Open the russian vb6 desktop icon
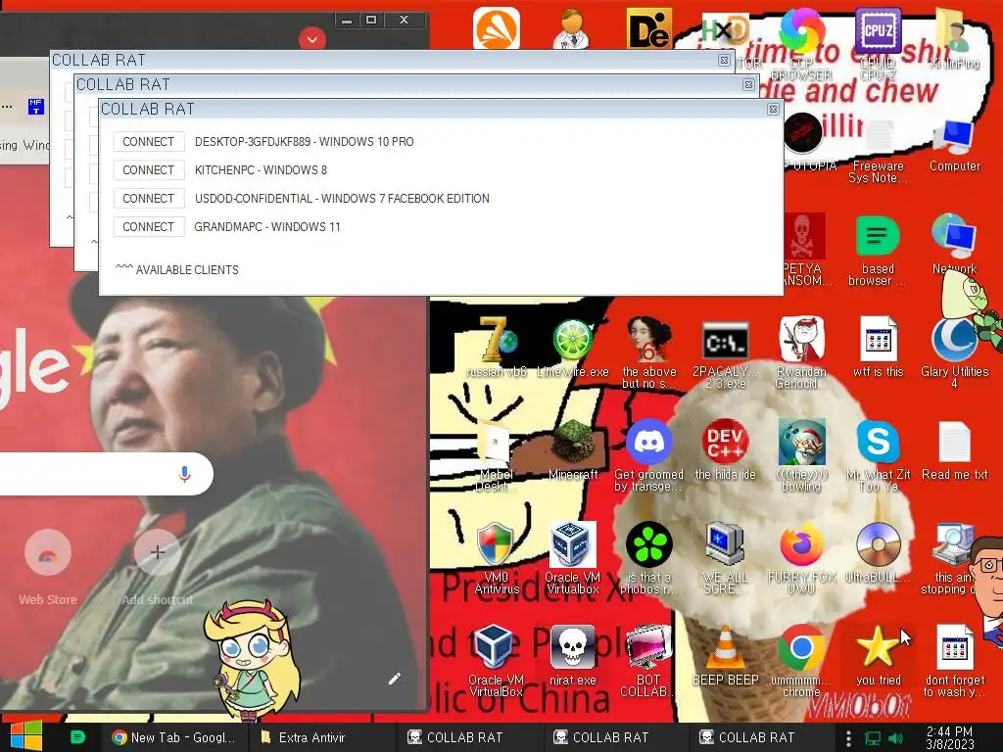The image size is (1003, 752). (x=496, y=348)
